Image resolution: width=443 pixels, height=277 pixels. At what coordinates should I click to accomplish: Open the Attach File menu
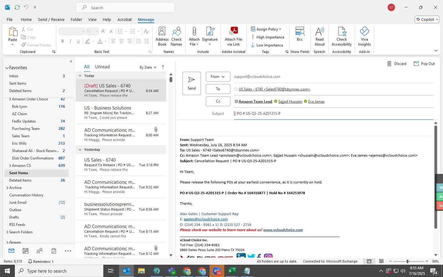(194, 36)
